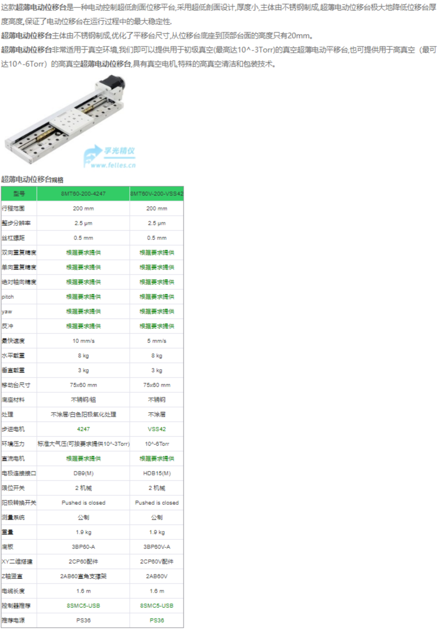Click the Z轴竖直 row label
Image resolution: width=442 pixels, height=631 pixels.
click(x=13, y=576)
